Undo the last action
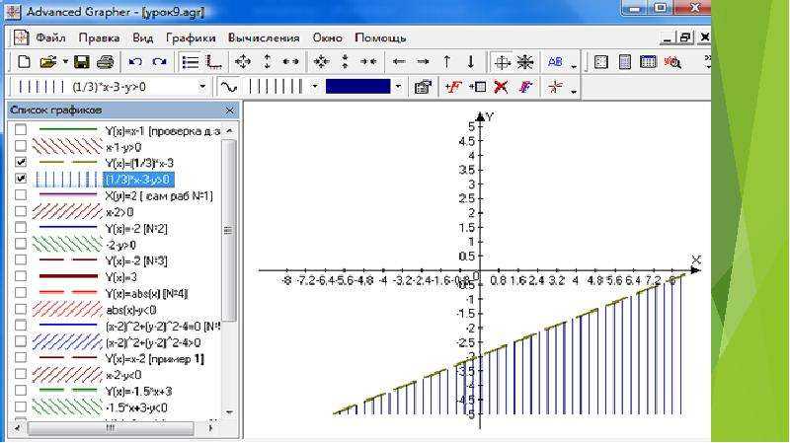 134,62
